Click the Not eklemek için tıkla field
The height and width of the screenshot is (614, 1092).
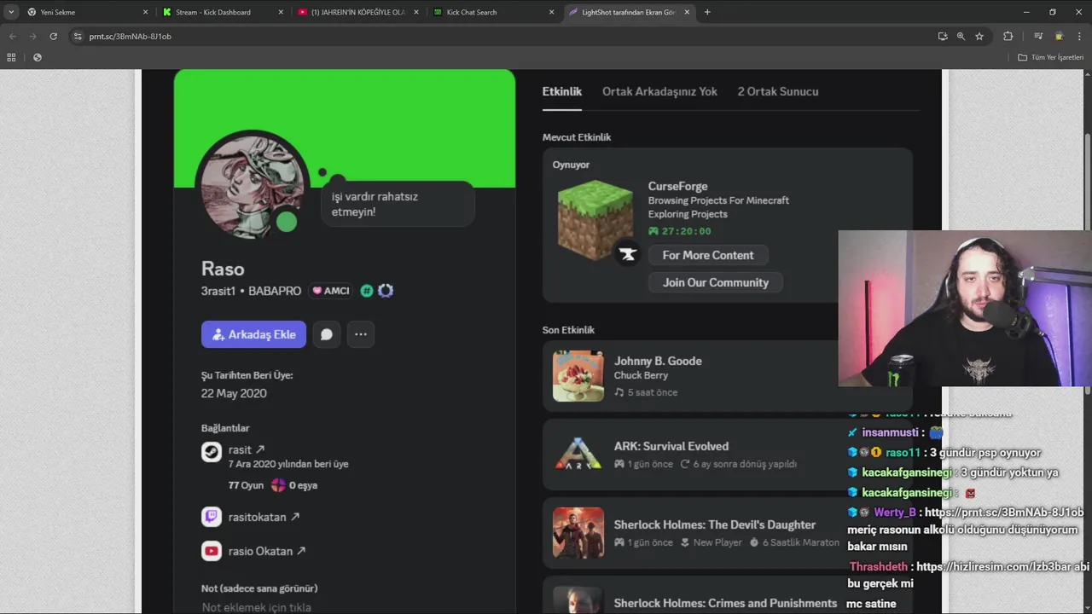256,607
